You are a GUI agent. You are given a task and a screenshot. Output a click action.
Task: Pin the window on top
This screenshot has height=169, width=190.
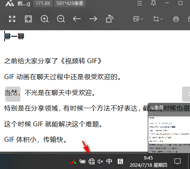153,3
